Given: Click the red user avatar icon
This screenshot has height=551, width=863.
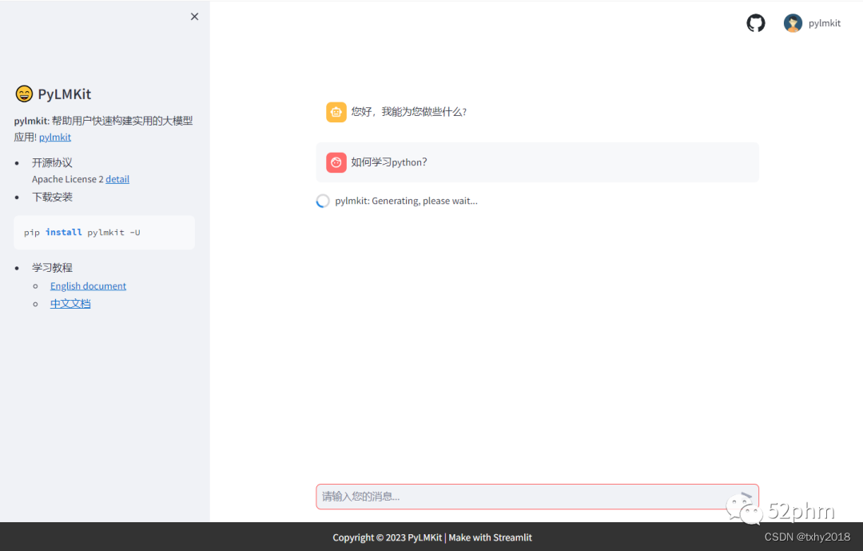Looking at the screenshot, I should click(336, 162).
